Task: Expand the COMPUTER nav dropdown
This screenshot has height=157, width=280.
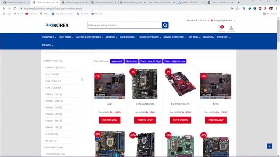Action: pyautogui.click(x=49, y=37)
